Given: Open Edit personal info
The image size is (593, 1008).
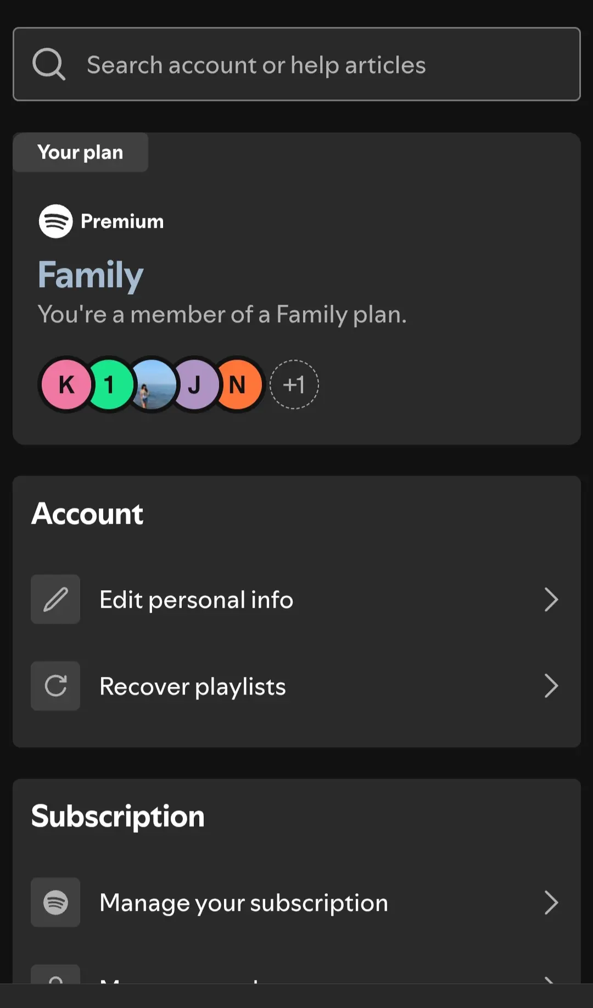Looking at the screenshot, I should pos(296,600).
